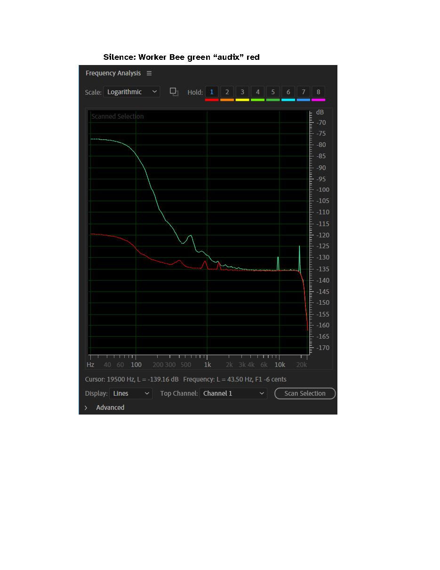
Task: Click the yellow swatch under Hold 3
Action: (x=242, y=100)
